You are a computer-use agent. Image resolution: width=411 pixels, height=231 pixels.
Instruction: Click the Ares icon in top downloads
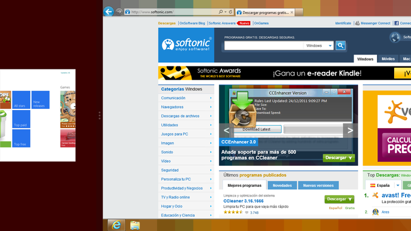tap(375, 212)
